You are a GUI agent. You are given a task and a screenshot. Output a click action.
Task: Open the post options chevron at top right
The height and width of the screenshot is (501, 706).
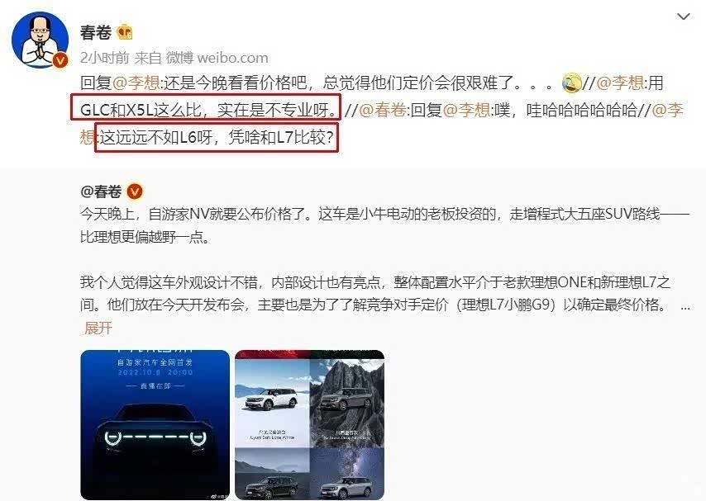click(684, 17)
